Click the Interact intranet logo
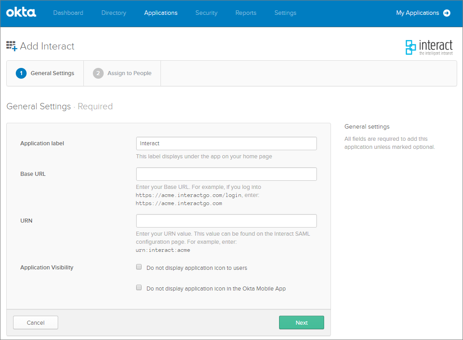The width and height of the screenshot is (463, 340). point(429,47)
